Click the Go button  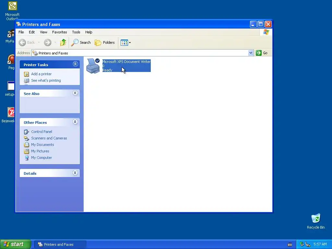click(x=262, y=53)
